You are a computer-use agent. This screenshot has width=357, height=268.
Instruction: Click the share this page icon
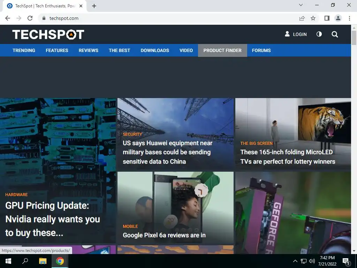(x=302, y=18)
